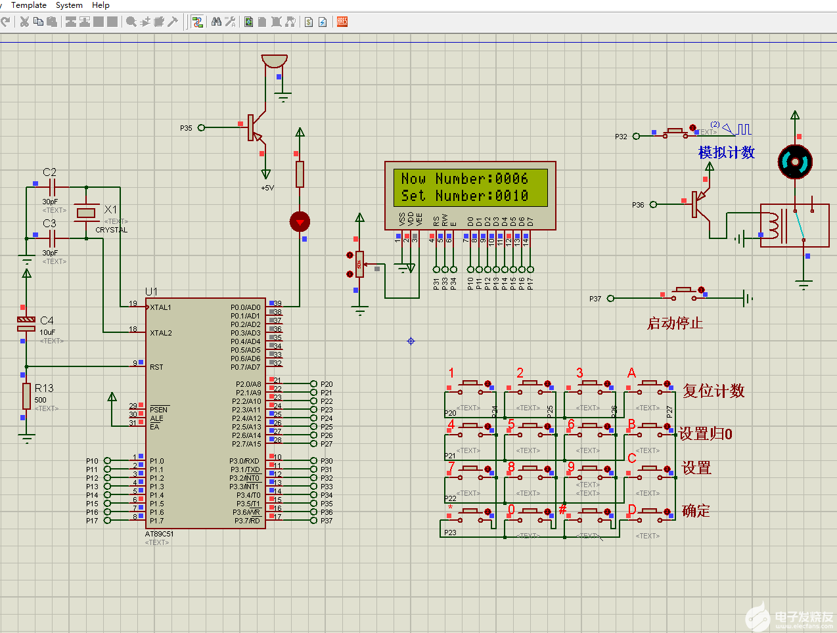The height and width of the screenshot is (633, 837).
Task: Run the Electrical Rule Check icon
Action: pyautogui.click(x=323, y=22)
